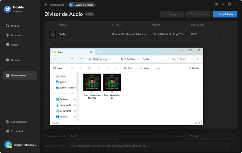Open Configuración settings
The width and height of the screenshot is (242, 153).
[20, 122]
